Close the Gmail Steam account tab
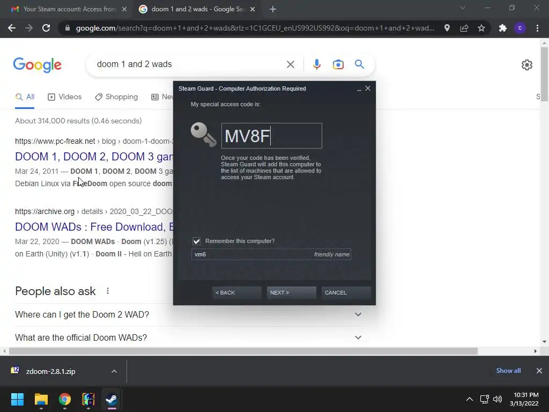 124,10
